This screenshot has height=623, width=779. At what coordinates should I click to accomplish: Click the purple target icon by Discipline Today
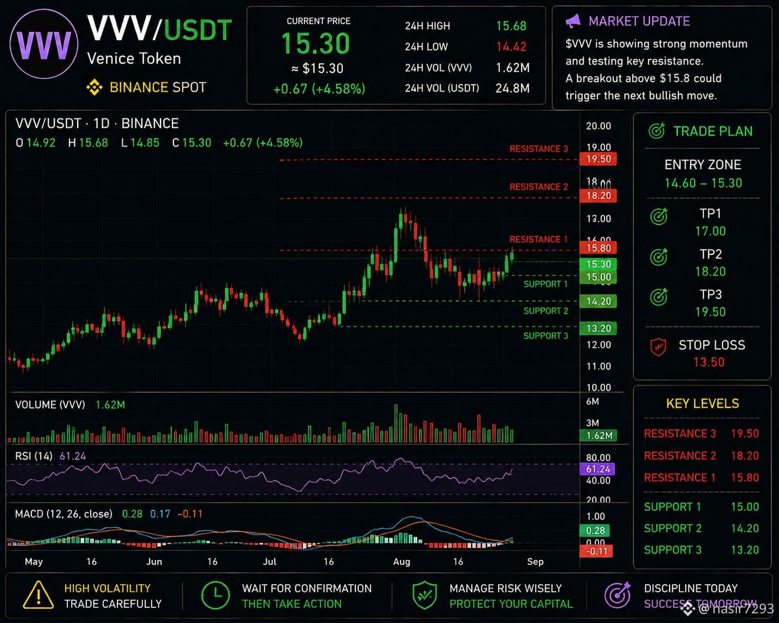617,595
